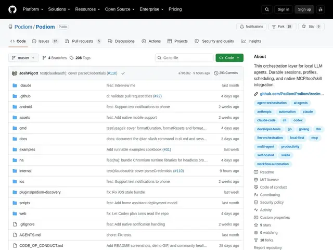Expand the Resources menu
Screen dimensions: 333x250
click(87, 9)
